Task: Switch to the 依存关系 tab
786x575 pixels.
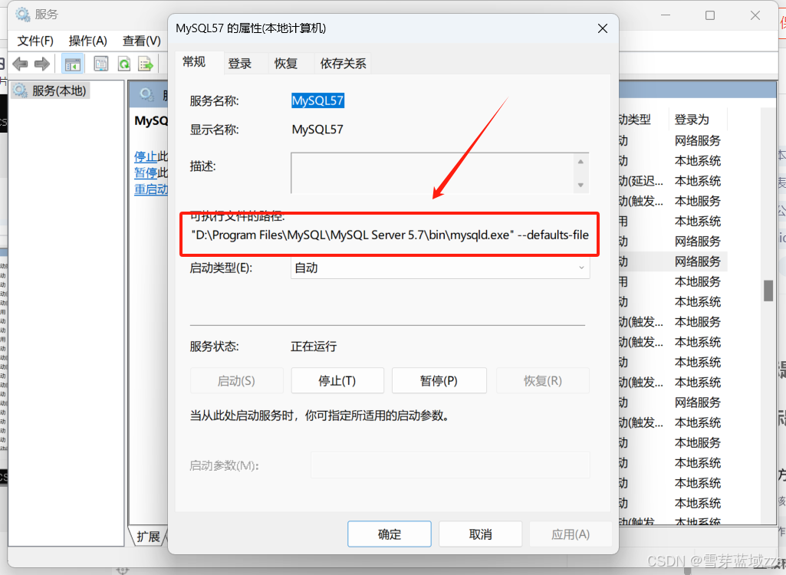Action: click(343, 64)
